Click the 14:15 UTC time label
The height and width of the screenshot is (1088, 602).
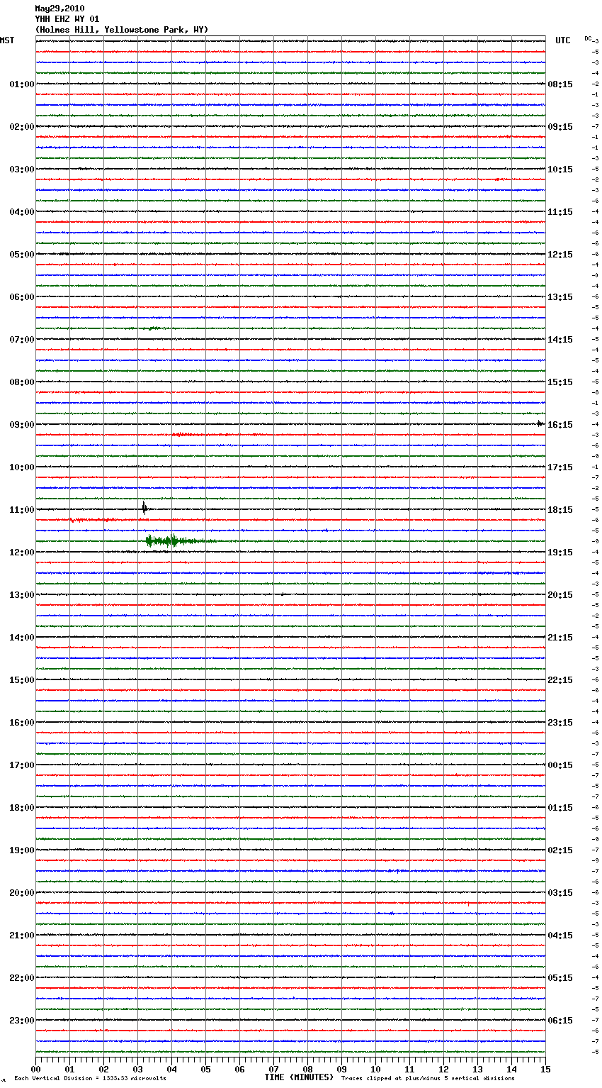(x=560, y=340)
